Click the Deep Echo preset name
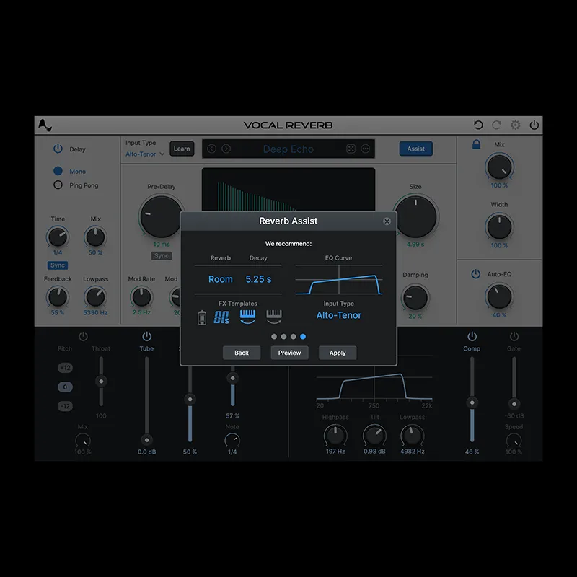 288,149
